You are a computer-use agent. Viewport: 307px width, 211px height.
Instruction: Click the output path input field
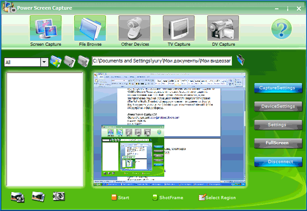click(162, 61)
